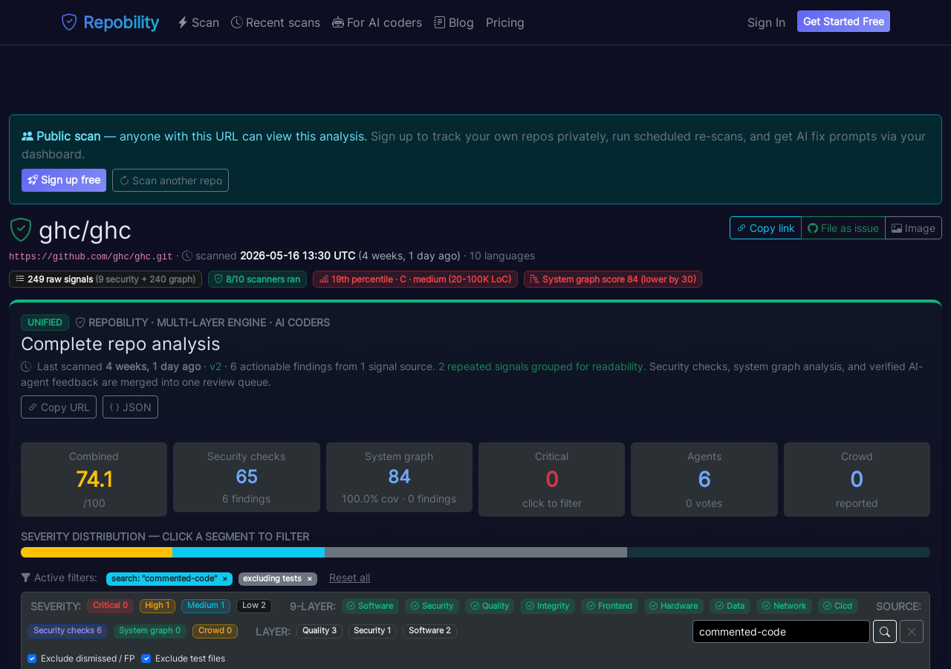Click the magnifier search button
Viewport: 951px width, 669px height.
(885, 632)
